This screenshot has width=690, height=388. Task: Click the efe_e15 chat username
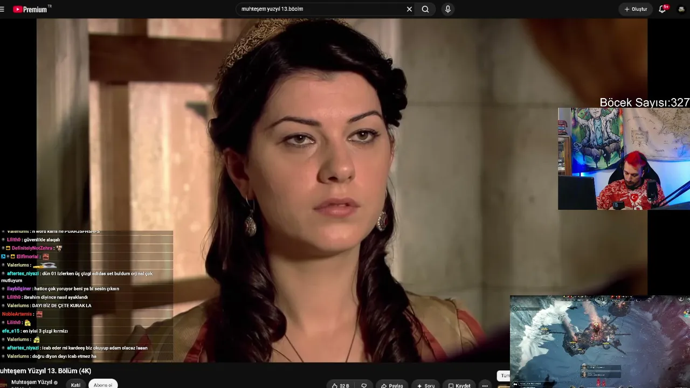pyautogui.click(x=11, y=331)
